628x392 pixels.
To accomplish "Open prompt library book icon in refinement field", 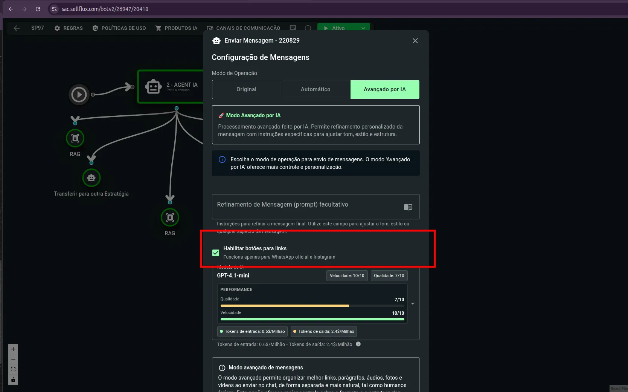I will [408, 207].
